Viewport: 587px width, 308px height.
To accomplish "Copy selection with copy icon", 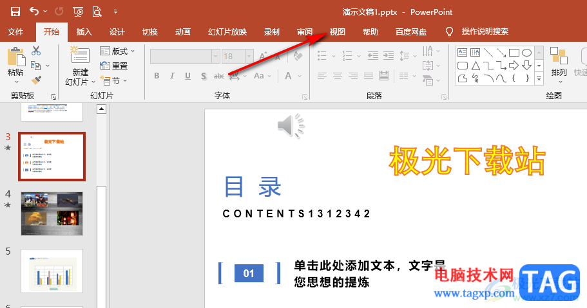I will pos(36,66).
